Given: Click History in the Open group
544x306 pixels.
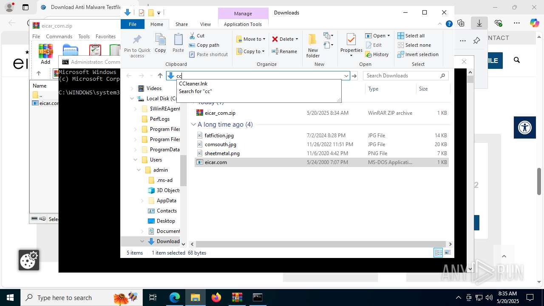Looking at the screenshot, I should (x=377, y=54).
